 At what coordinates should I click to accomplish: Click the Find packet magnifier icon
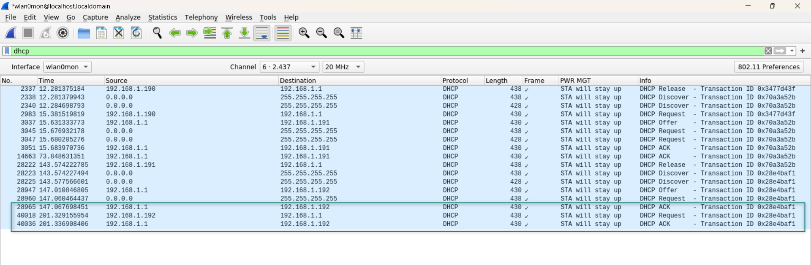tap(157, 33)
